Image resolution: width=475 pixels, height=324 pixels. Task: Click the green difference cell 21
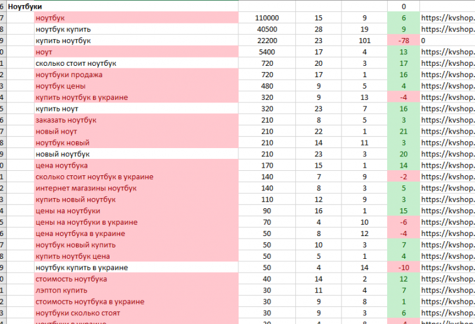(x=404, y=131)
